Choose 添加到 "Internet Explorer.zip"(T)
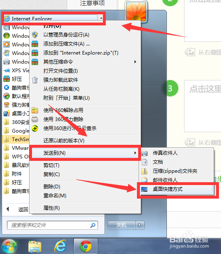The height and width of the screenshot is (254, 221). pos(81,53)
